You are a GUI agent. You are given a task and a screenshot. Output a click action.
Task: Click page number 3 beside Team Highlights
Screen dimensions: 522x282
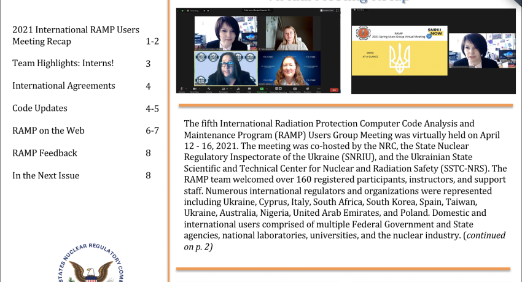click(x=148, y=64)
